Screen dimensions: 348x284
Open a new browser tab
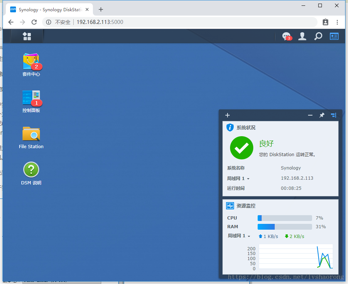pyautogui.click(x=101, y=9)
